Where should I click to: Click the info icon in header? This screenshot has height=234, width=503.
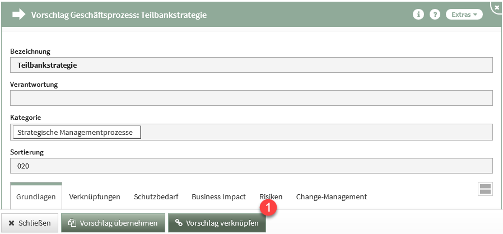pos(417,15)
